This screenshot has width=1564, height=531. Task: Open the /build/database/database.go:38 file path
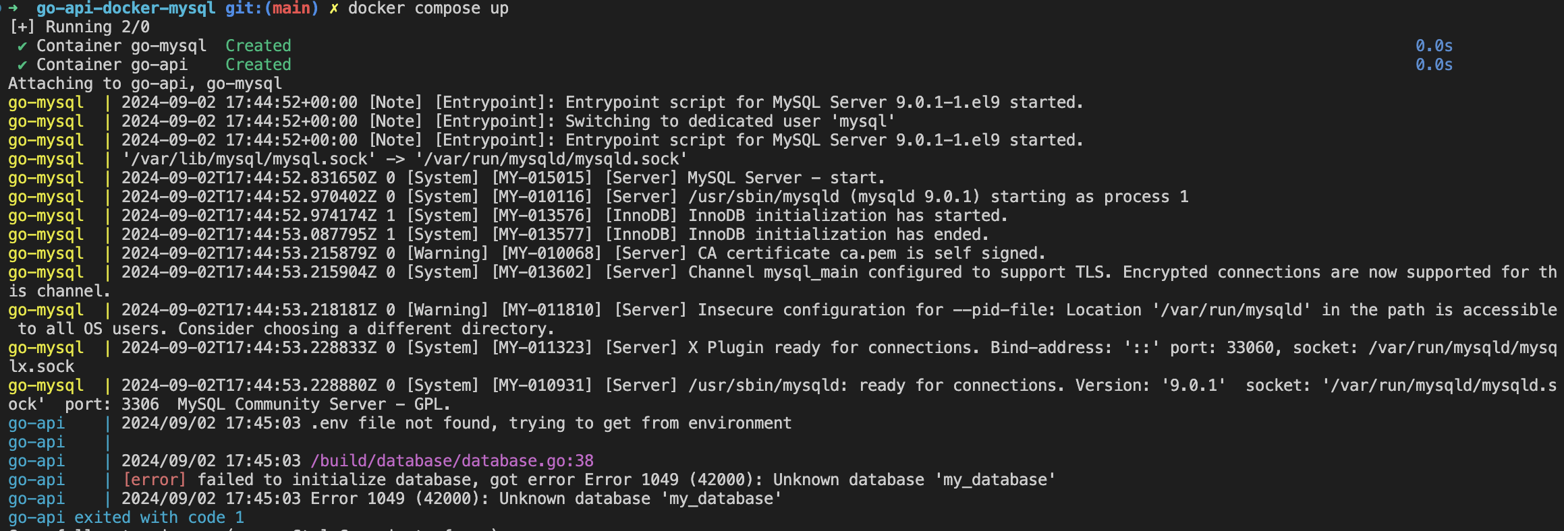pyautogui.click(x=452, y=461)
